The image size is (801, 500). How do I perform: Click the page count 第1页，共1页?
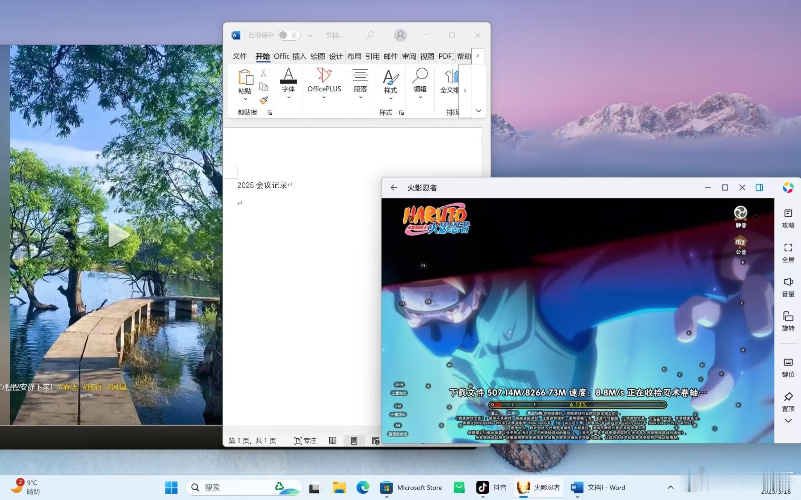pyautogui.click(x=252, y=441)
